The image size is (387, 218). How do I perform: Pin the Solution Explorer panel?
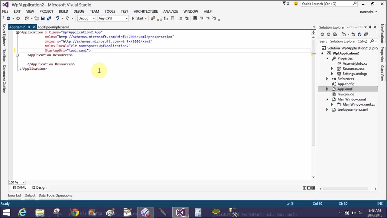pyautogui.click(x=370, y=27)
